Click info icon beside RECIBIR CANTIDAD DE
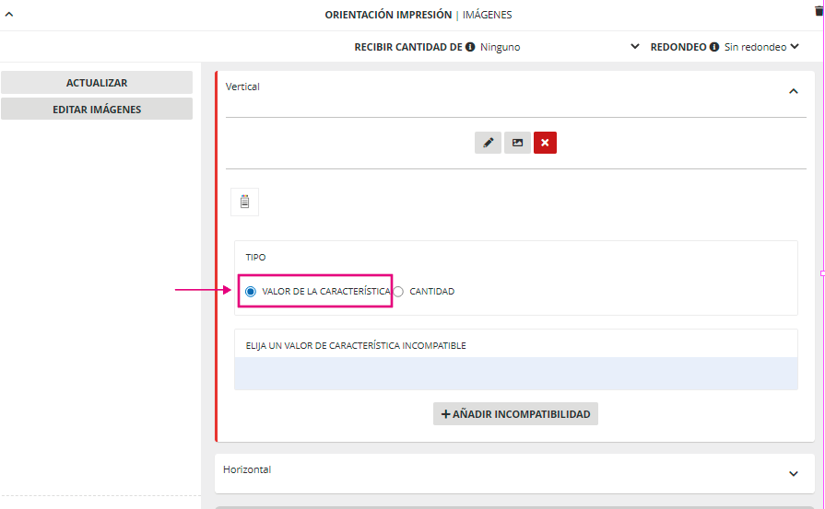 click(x=470, y=46)
